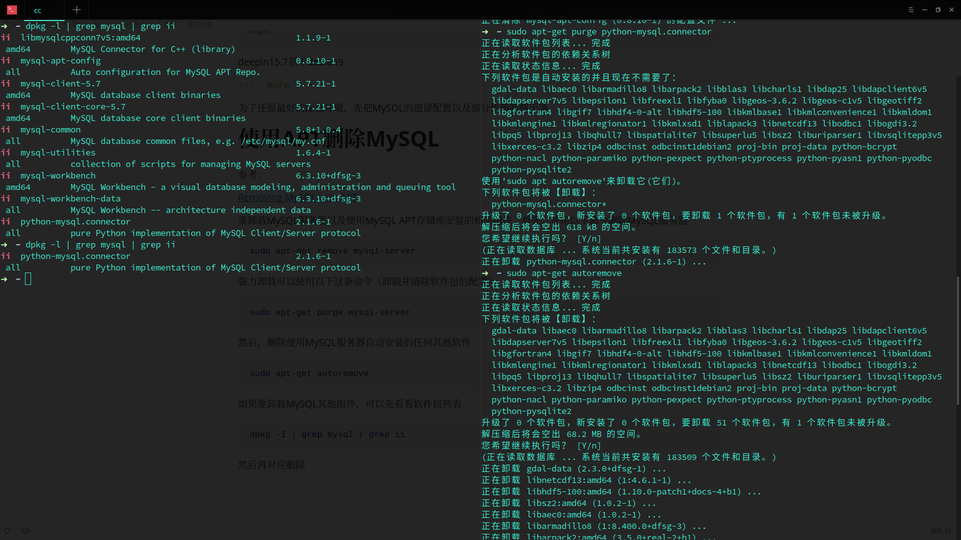Click the mysql-apt-config package entry
Screen dimensions: 961x540
[x=60, y=60]
